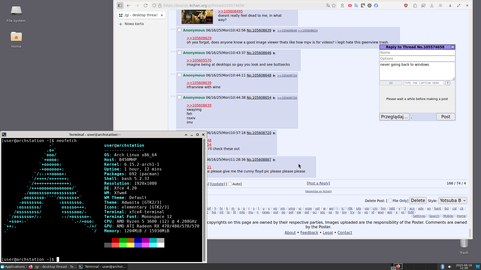Go back to the previous page
Image resolution: width=481 pixels, height=270 pixels.
[x=129, y=5]
